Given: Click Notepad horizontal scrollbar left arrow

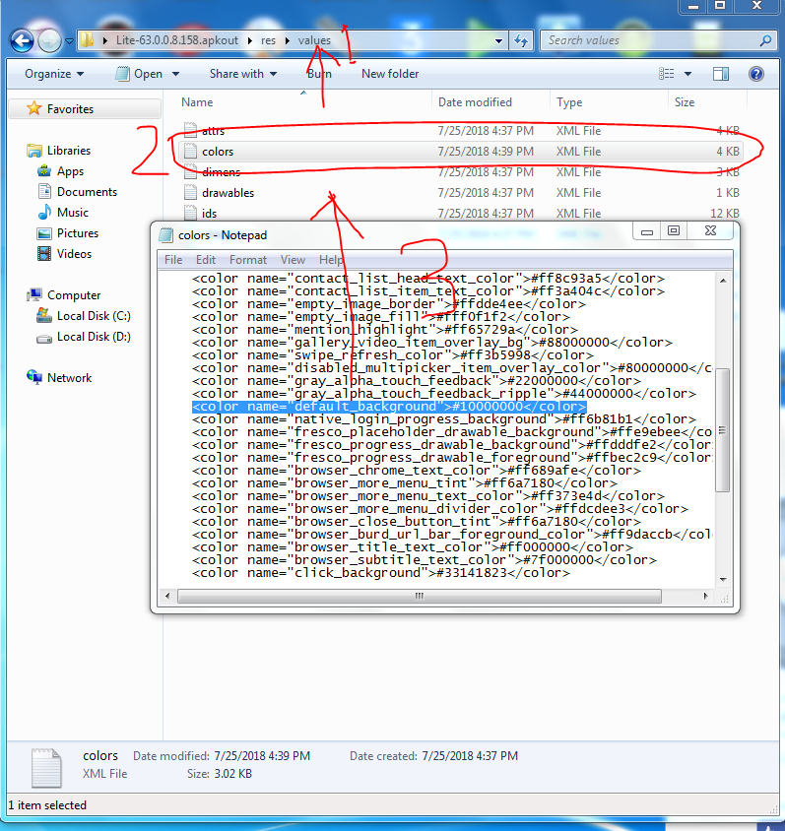Looking at the screenshot, I should pos(167,596).
